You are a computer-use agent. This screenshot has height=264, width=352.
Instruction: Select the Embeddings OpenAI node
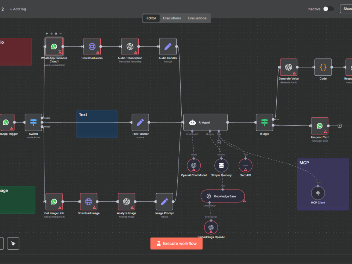(211, 227)
